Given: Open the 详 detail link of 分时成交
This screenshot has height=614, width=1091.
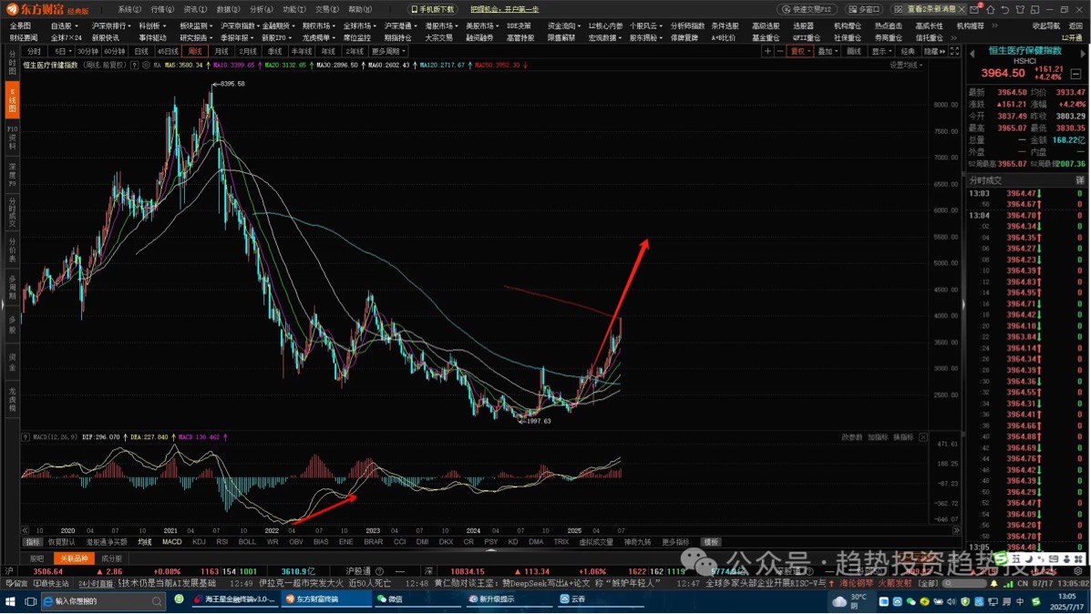Looking at the screenshot, I should coord(1080,180).
